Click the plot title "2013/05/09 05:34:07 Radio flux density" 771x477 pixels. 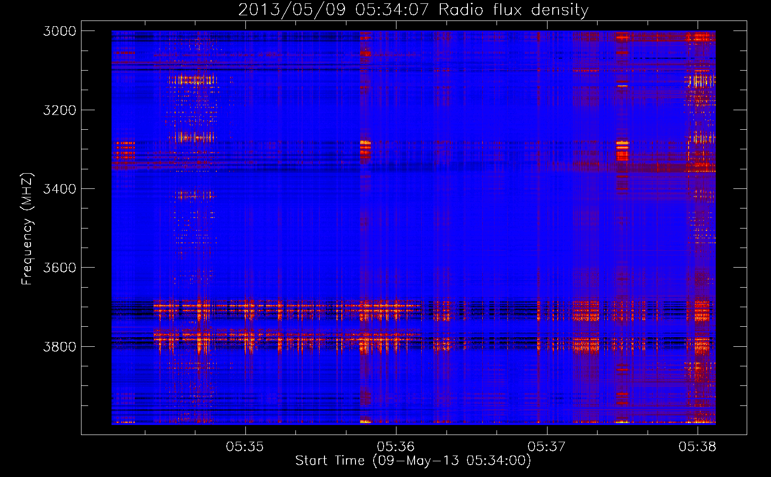(413, 10)
